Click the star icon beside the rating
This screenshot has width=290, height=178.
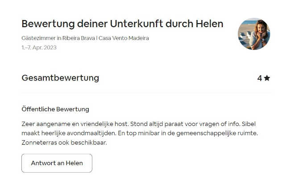(267, 78)
